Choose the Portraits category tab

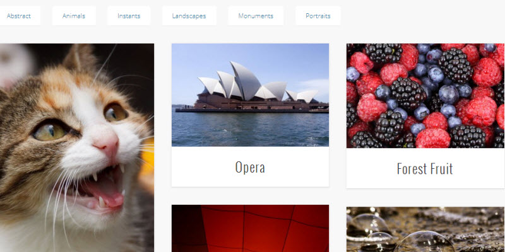pyautogui.click(x=318, y=16)
